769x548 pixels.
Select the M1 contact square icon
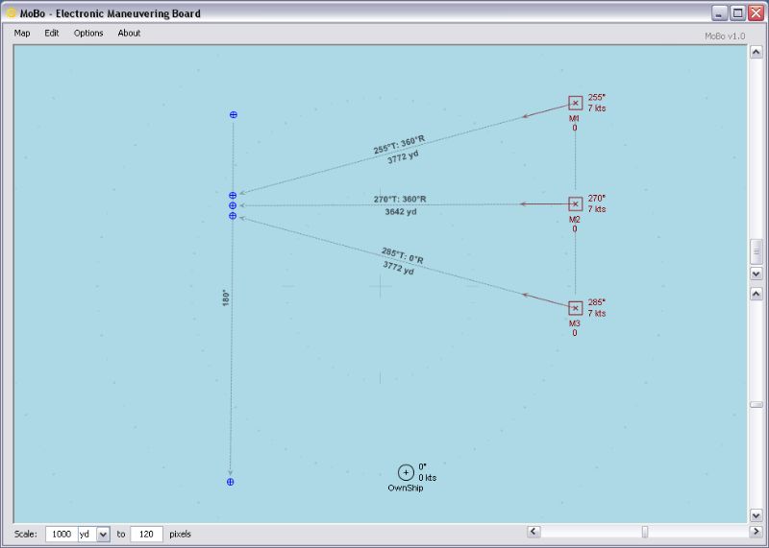(x=575, y=103)
